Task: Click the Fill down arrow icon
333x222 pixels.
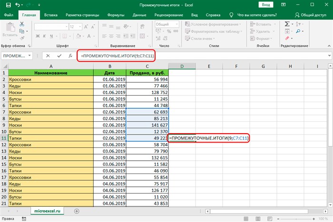Action: tap(287, 31)
